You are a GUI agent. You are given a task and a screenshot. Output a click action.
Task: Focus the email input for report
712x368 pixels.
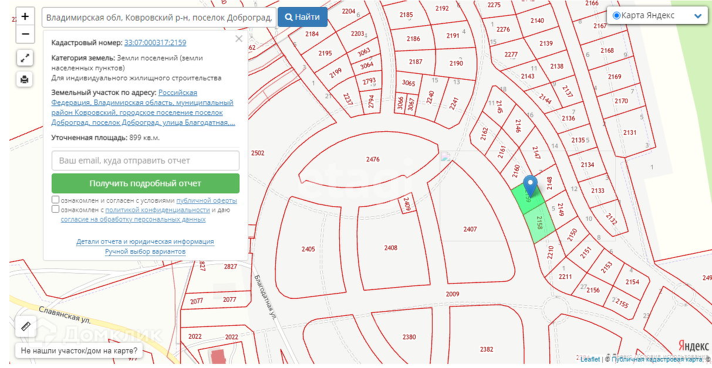[x=146, y=161]
